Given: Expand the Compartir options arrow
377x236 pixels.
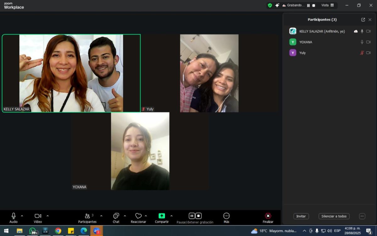Looking at the screenshot, I should [x=172, y=216].
